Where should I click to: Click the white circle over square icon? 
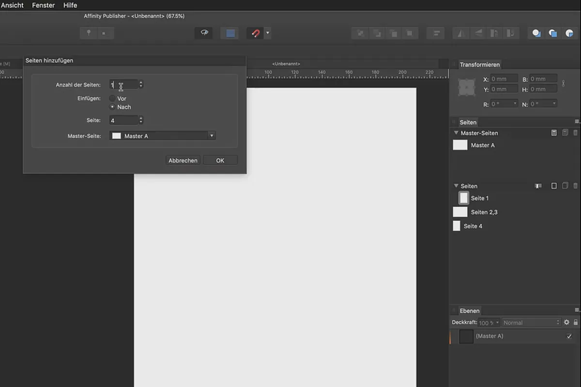(x=536, y=33)
